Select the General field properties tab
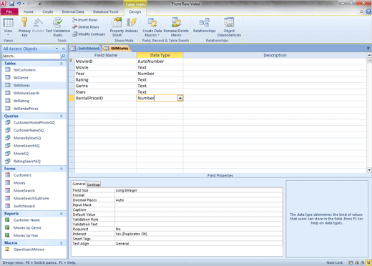This screenshot has width=372, height=266. pos(79,184)
